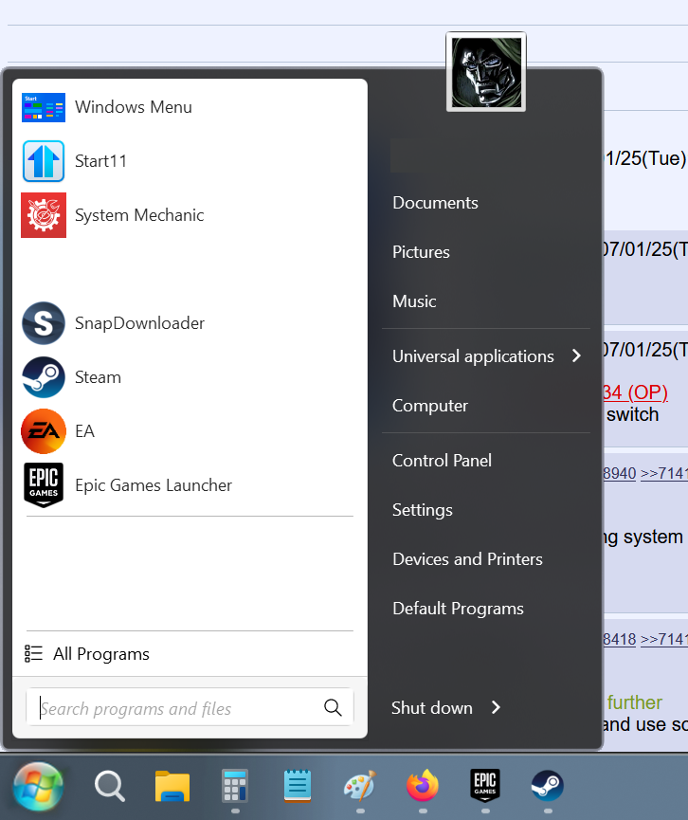
Task: Open the taskbar Search icon
Action: pyautogui.click(x=109, y=786)
